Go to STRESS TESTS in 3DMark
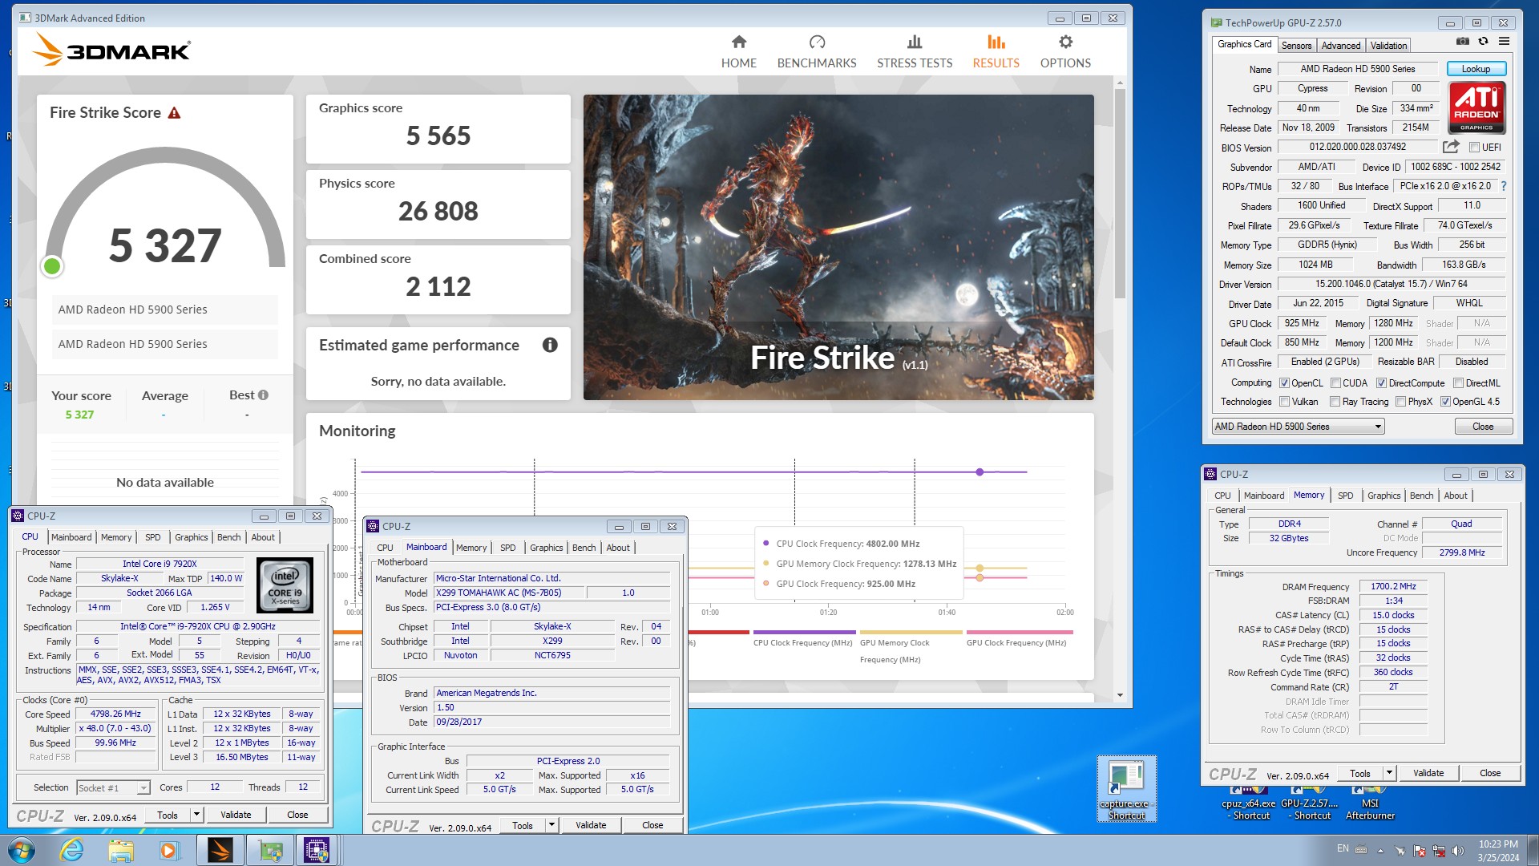 coord(915,52)
